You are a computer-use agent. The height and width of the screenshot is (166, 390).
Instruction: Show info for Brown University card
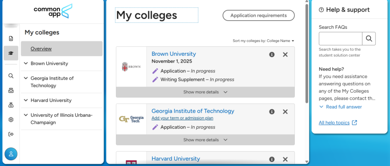click(272, 55)
